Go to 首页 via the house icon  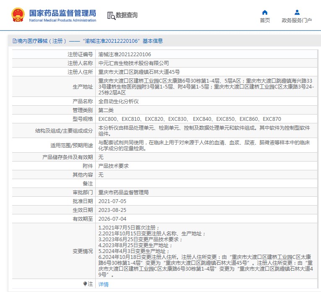point(265,12)
